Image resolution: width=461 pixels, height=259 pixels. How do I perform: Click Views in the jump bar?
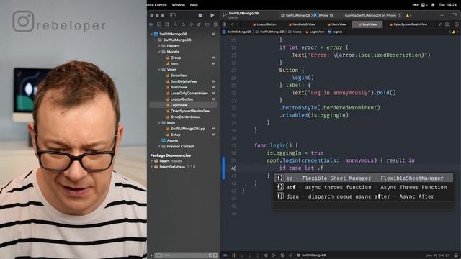click(x=295, y=32)
